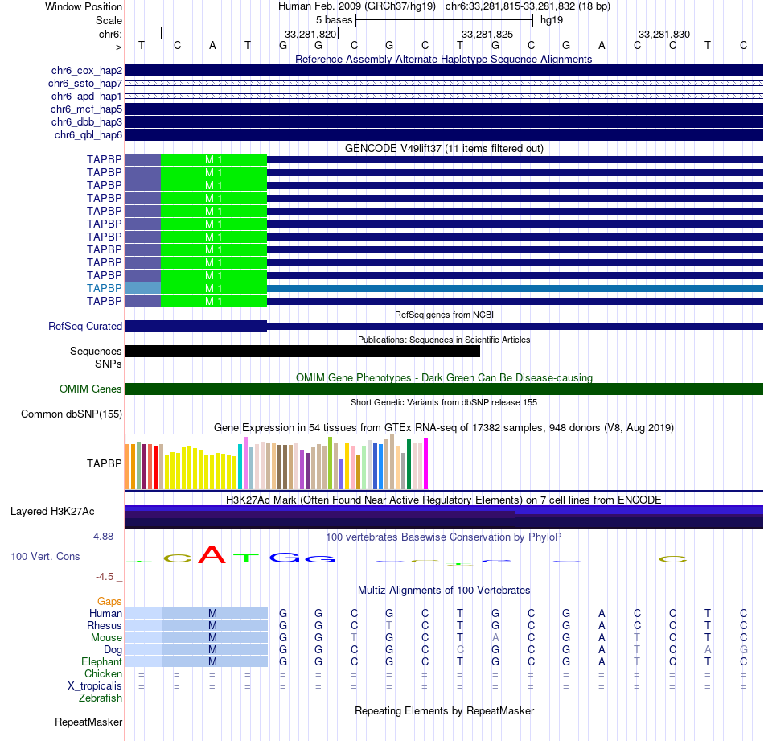
Task: Open the H3K27Ac Mark ENCODE track title
Action: pyautogui.click(x=444, y=500)
